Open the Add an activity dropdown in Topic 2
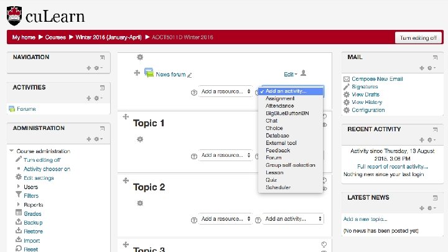Viewport: 448px width, 252px height. pyautogui.click(x=293, y=219)
